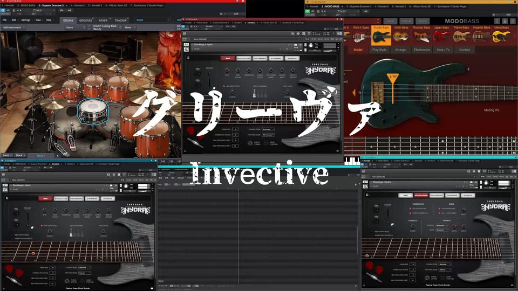518x291 pixels.
Task: Click DELETE button in MODO BASS
Action: [422, 21]
